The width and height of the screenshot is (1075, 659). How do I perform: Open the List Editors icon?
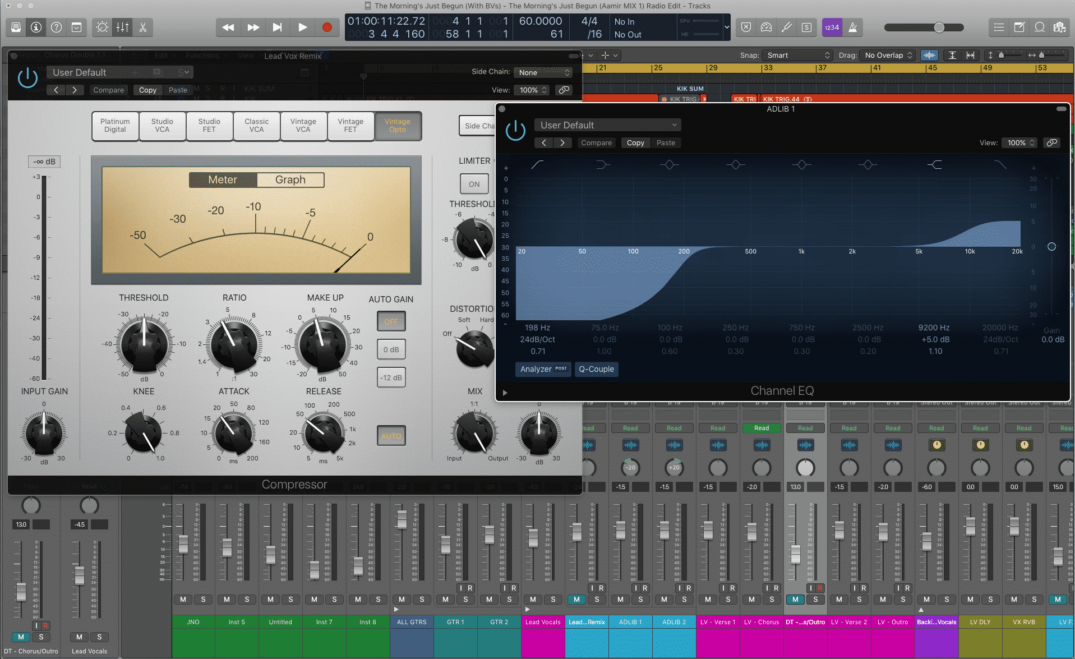[999, 27]
